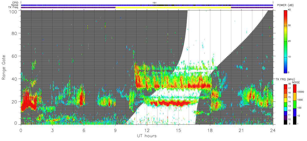Click the 100 tick label on Range Gate axis
307x141 pixels.
coord(13,11)
